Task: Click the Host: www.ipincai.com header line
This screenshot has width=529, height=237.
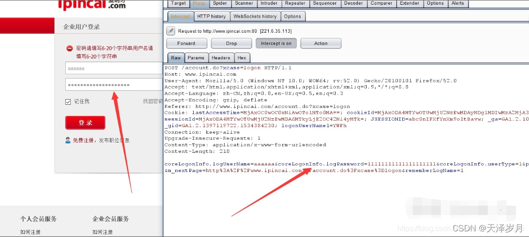Action: 200,74
